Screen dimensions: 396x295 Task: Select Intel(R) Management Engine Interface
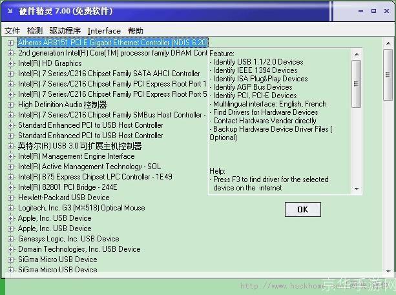76,156
